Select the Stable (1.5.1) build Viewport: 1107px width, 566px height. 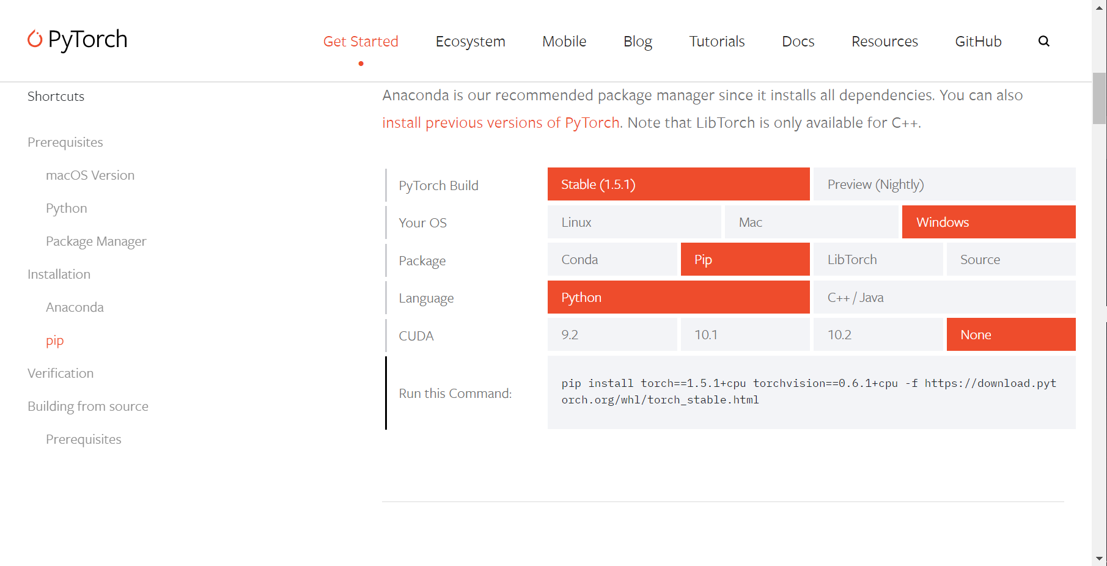(679, 184)
